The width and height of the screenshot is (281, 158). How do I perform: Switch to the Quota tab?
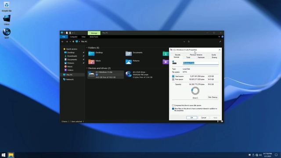coord(214,55)
